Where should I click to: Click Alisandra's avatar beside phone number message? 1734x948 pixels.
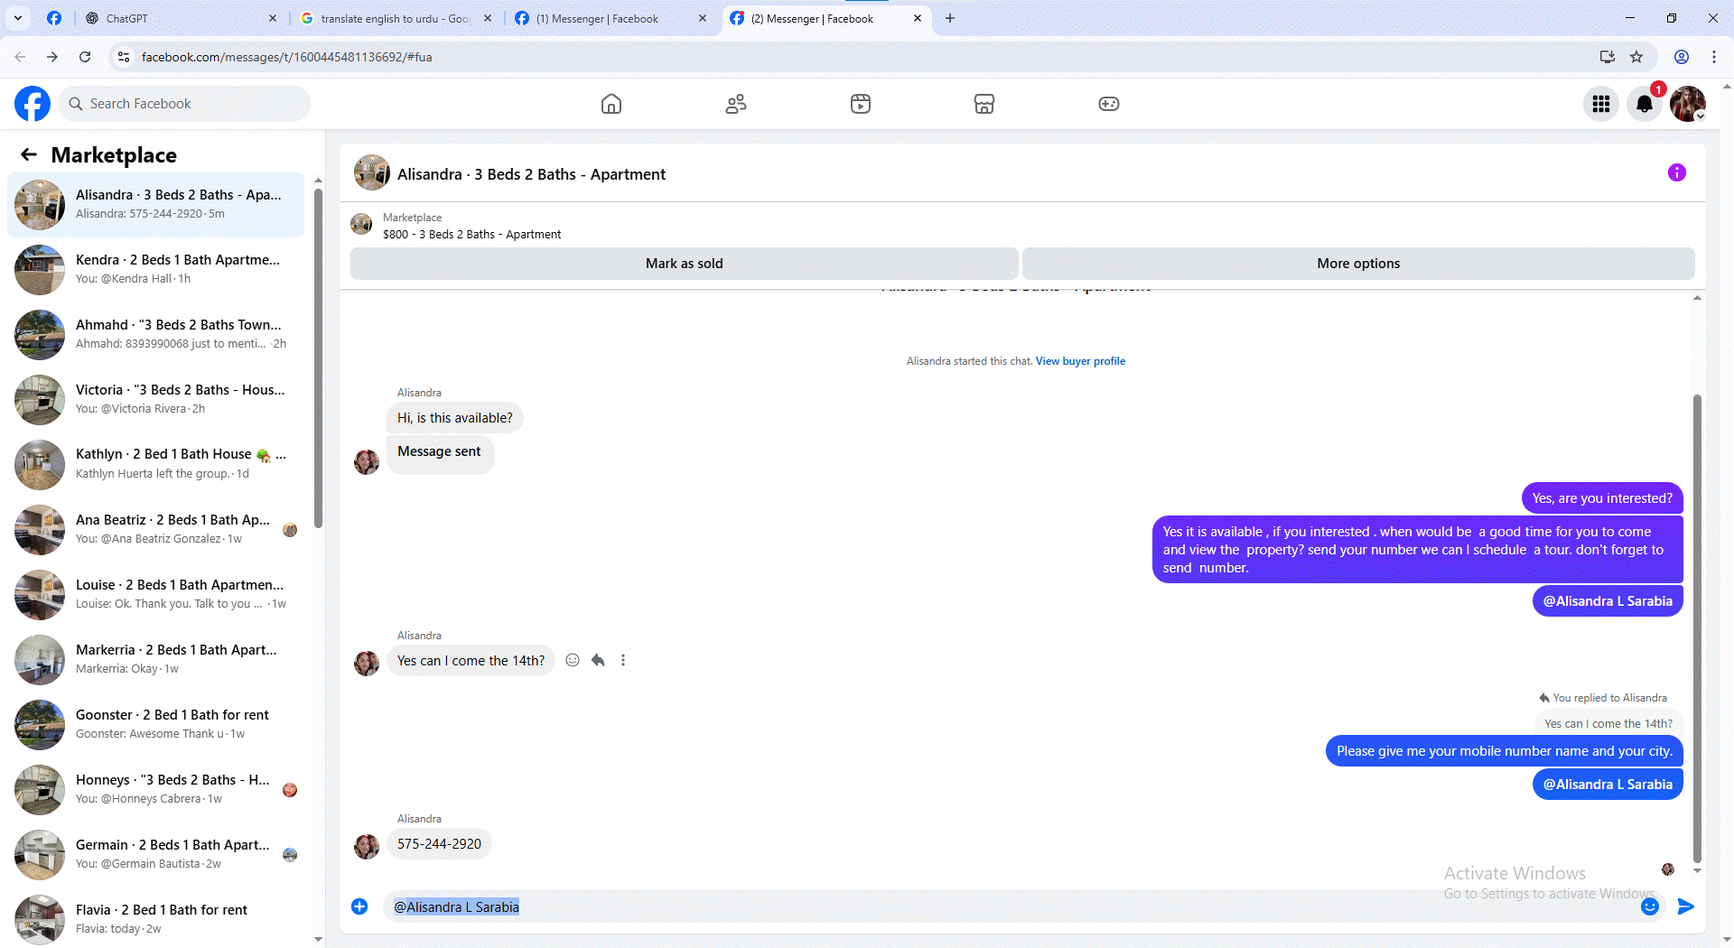point(367,846)
